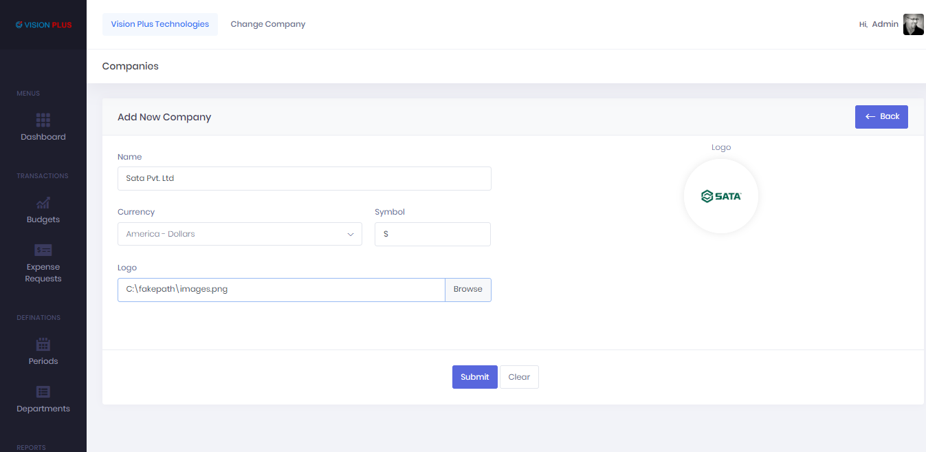Open the Change Company tab
The image size is (926, 452).
click(x=267, y=24)
